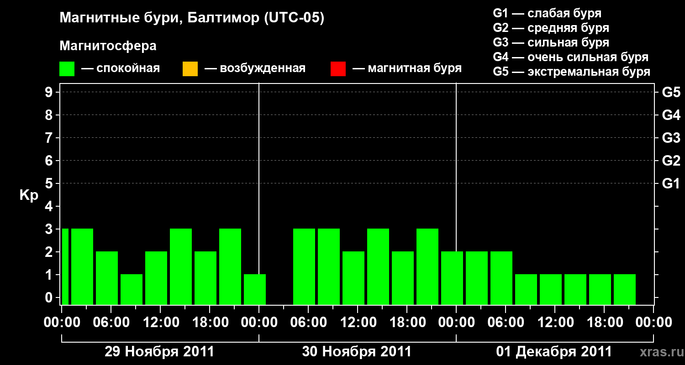Viewport: 685px width, 365px height.
Task: Click the orange 'возбужденная' legend swatch
Action: [190, 69]
